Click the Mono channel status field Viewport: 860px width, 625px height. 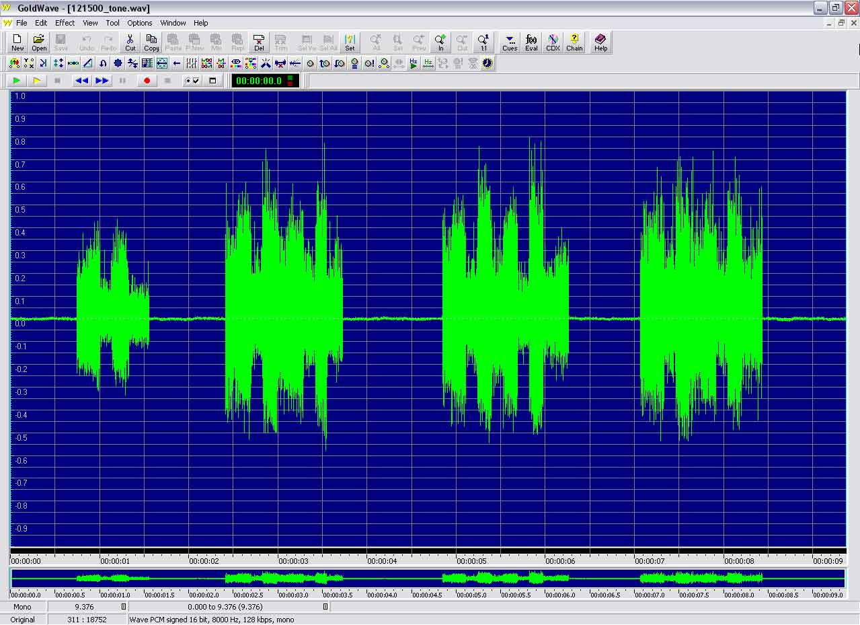(x=22, y=607)
